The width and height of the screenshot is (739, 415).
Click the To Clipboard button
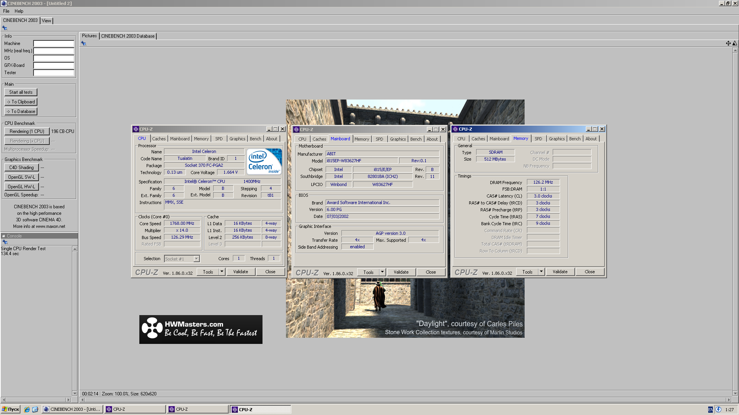21,102
